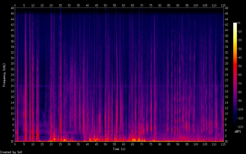The width and height of the screenshot is (246, 154).
Task: Click the 25 second tick on top axis
Action: point(60,5)
